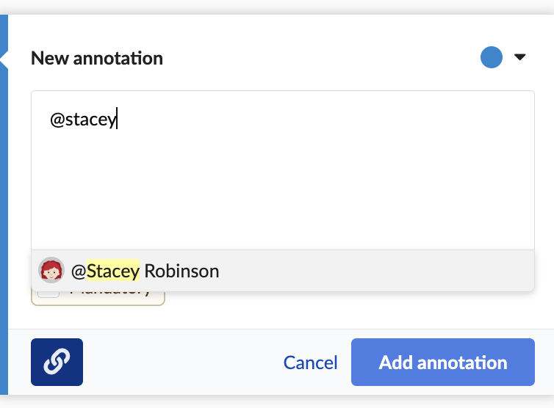Click the white pointer notch beside heading
554x408 pixels.
pyautogui.click(x=4, y=59)
